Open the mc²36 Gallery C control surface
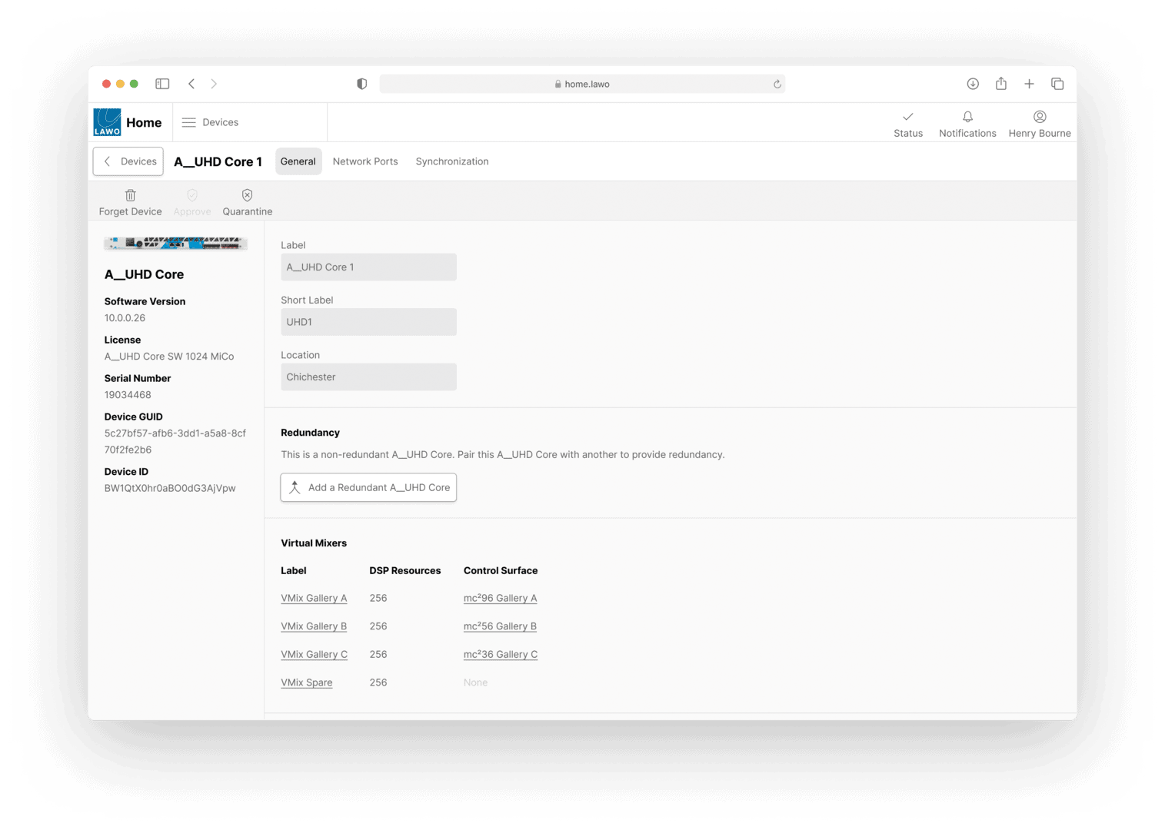This screenshot has height=830, width=1165. point(501,654)
